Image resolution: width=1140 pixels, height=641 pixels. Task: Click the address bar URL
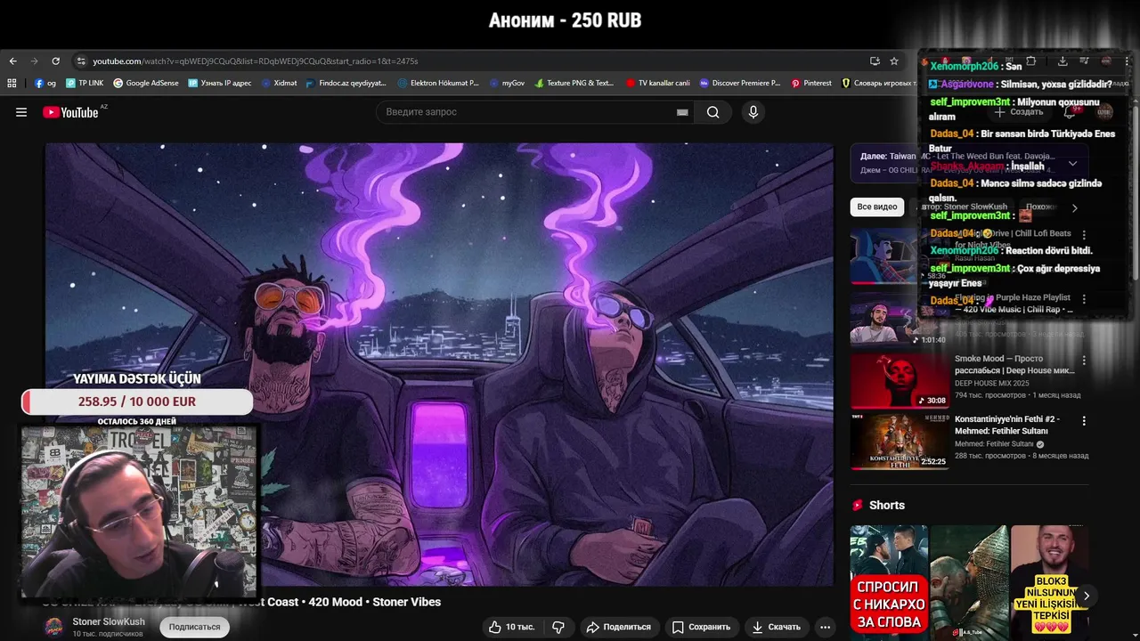256,61
